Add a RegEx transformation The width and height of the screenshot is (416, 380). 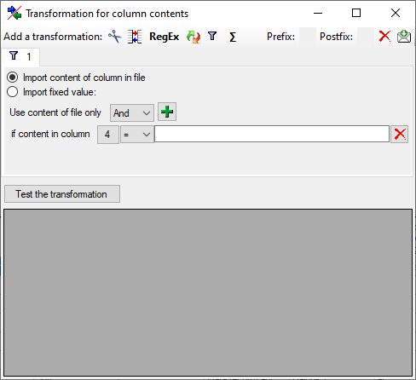click(x=164, y=37)
